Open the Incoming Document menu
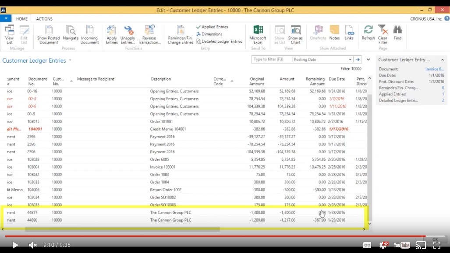This screenshot has height=253, width=450. click(x=89, y=35)
